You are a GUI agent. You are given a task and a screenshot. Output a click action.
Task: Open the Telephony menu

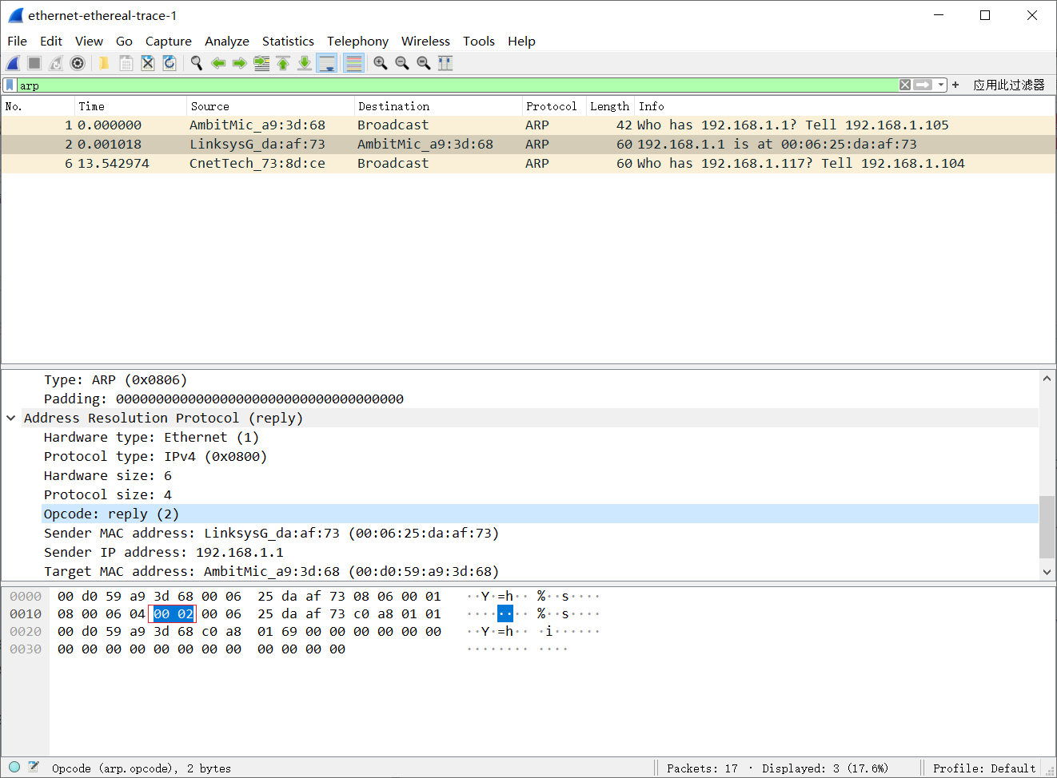coord(357,41)
